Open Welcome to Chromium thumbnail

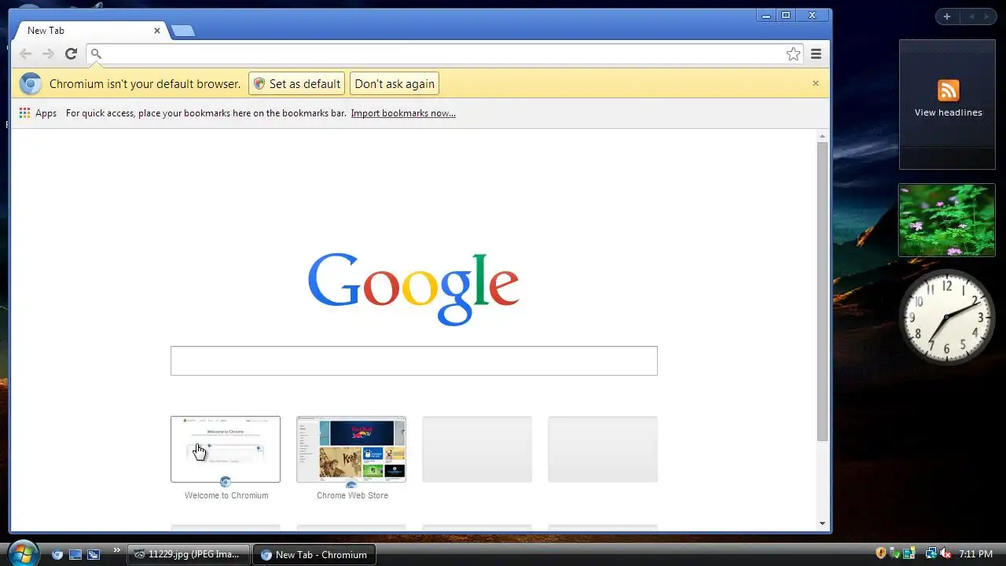click(226, 449)
